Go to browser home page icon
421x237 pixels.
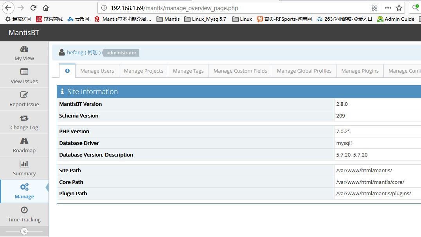tap(46, 8)
